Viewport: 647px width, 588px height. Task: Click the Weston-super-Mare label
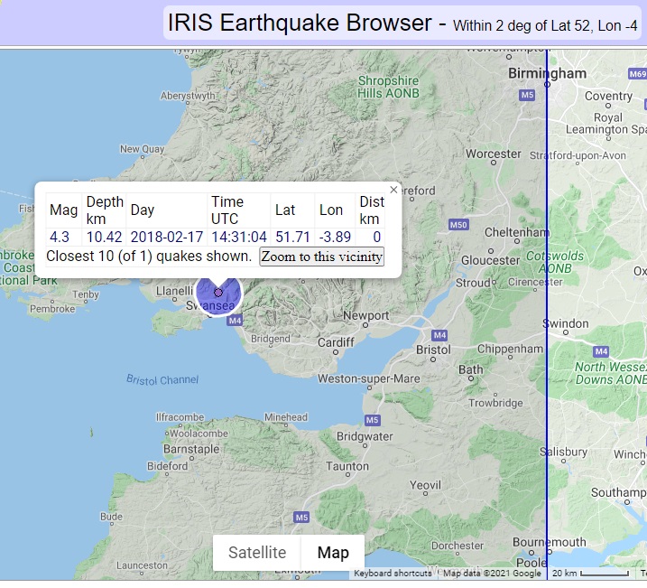(x=368, y=378)
